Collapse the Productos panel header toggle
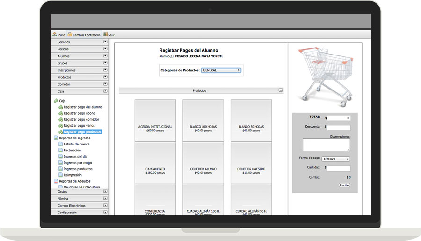This screenshot has width=421, height=241. (281, 90)
